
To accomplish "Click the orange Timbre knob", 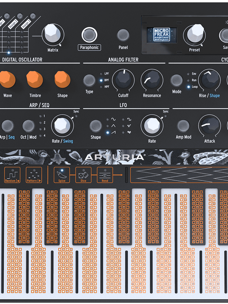I will [35, 79].
